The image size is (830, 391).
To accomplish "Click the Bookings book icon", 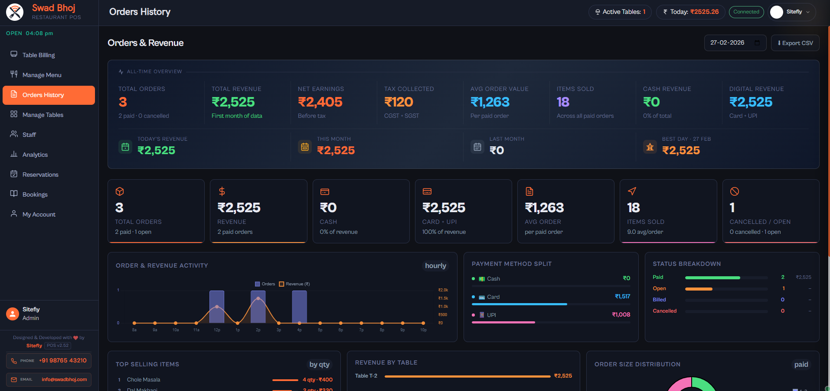I will pos(14,194).
